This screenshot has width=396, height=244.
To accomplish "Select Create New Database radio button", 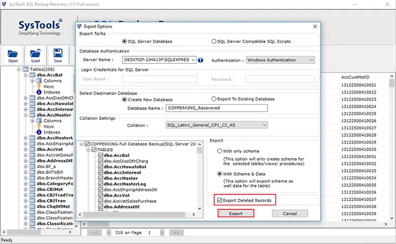I will (x=124, y=99).
